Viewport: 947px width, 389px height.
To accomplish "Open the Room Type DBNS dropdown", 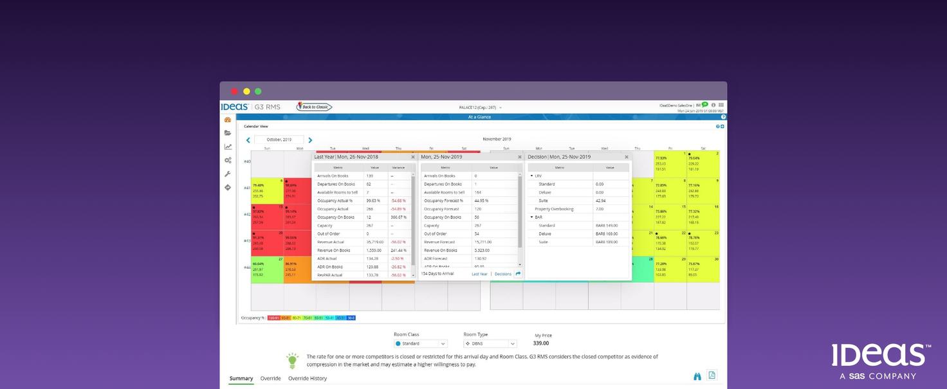I will point(490,344).
